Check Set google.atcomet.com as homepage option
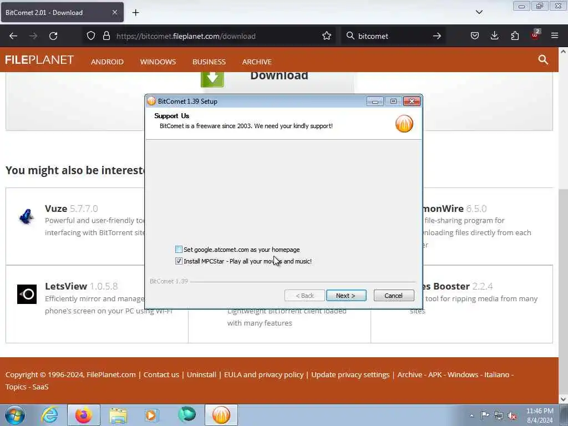The height and width of the screenshot is (426, 568). tap(179, 250)
